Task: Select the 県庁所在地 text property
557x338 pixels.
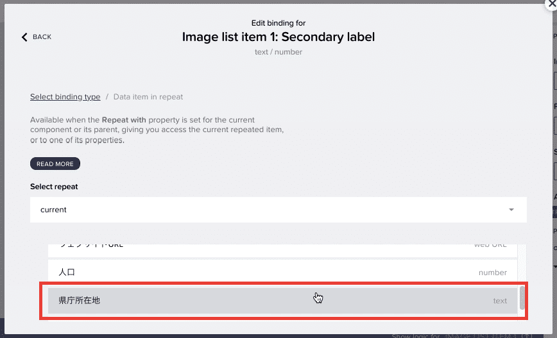Action: (x=282, y=301)
